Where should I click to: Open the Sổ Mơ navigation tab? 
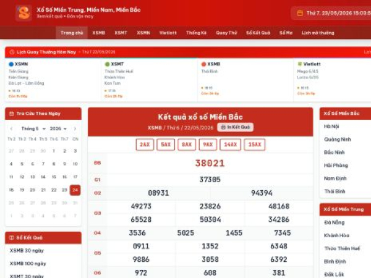tap(286, 33)
